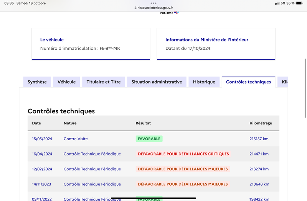Click Informations du Ministère de l'Intérieur heading
The image size is (307, 201).
tap(207, 40)
